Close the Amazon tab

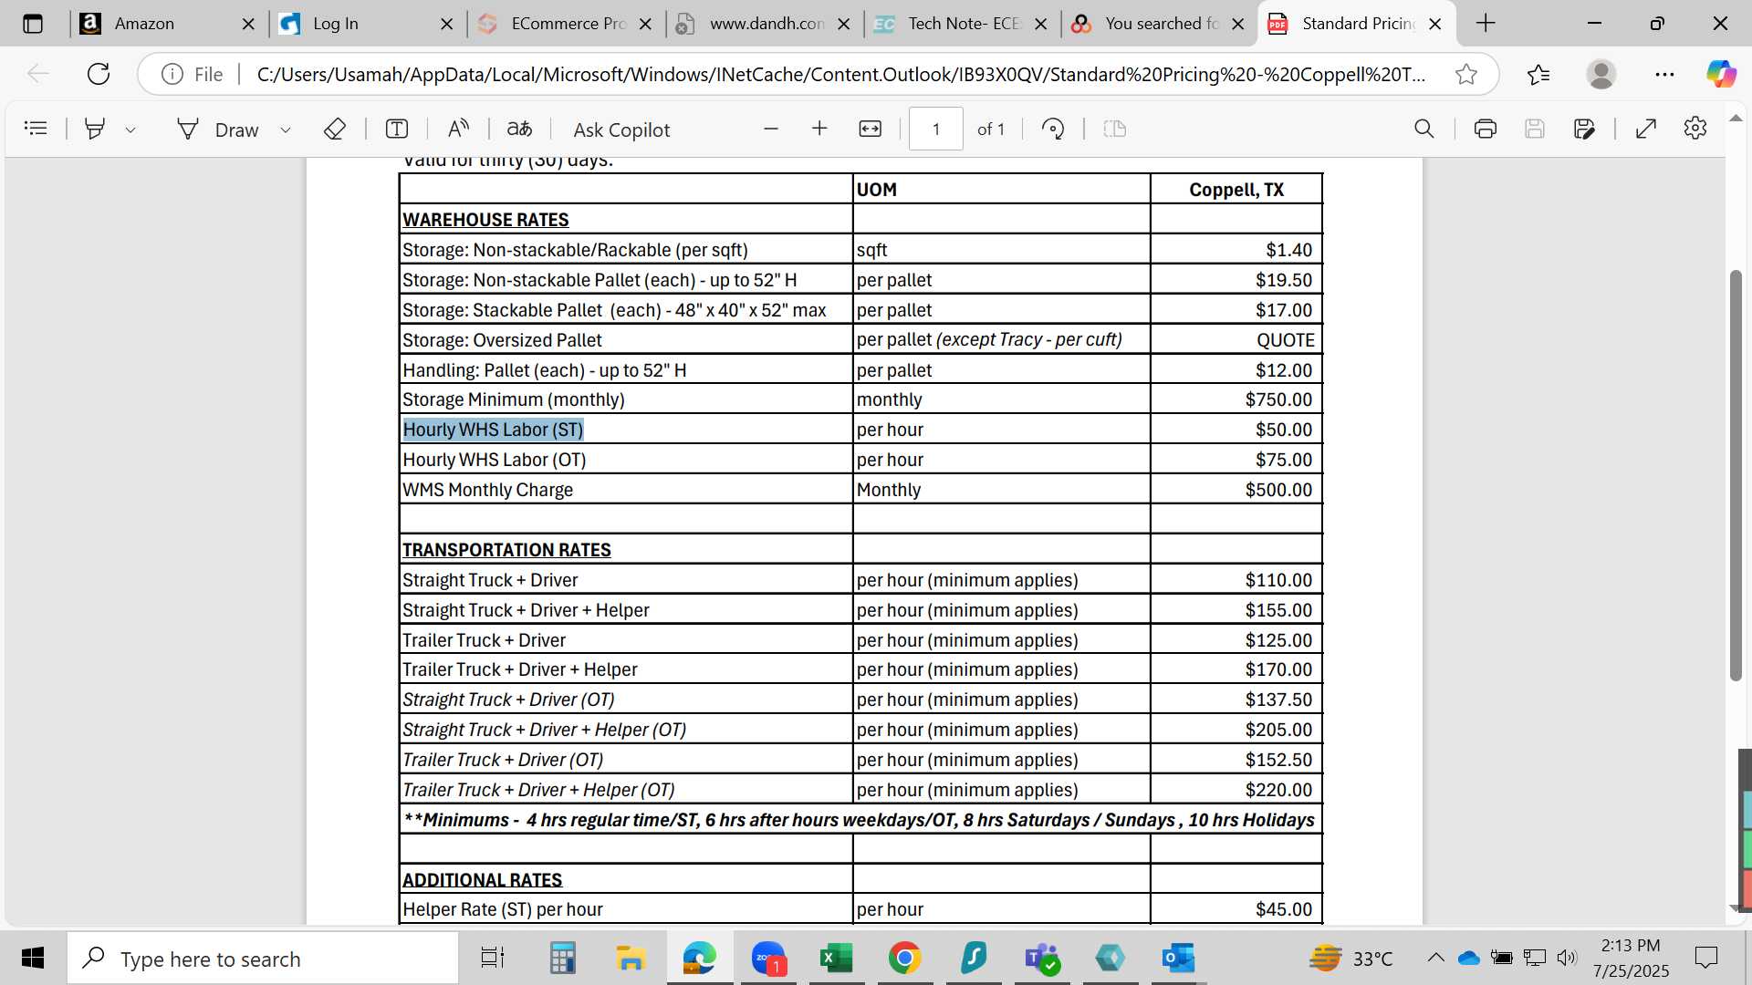tap(248, 25)
